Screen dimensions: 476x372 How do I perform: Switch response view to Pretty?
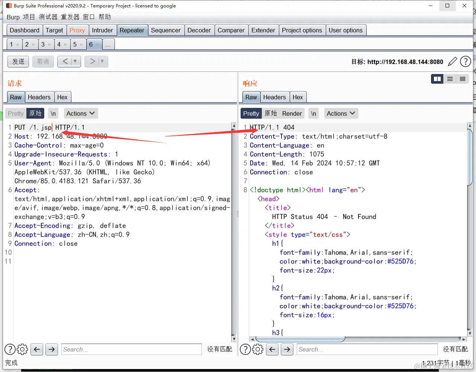tap(251, 113)
